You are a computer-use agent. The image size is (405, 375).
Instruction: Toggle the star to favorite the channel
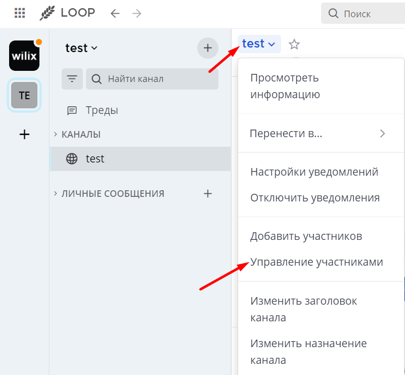click(x=294, y=45)
